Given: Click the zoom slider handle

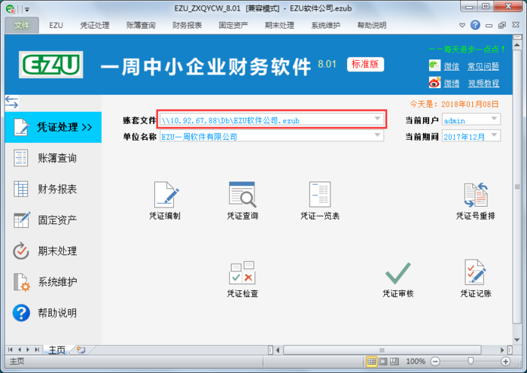Looking at the screenshot, I should 471,361.
